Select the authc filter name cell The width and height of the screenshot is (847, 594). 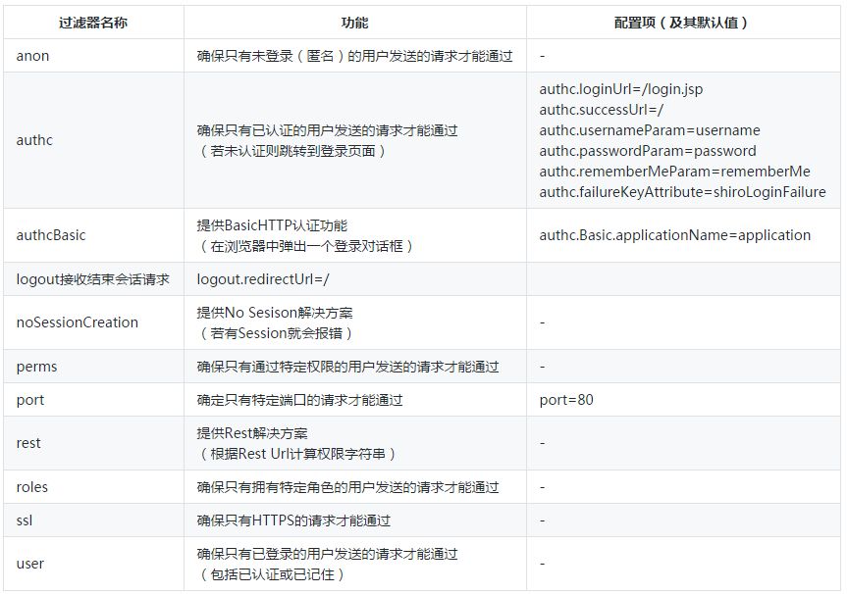(x=93, y=140)
